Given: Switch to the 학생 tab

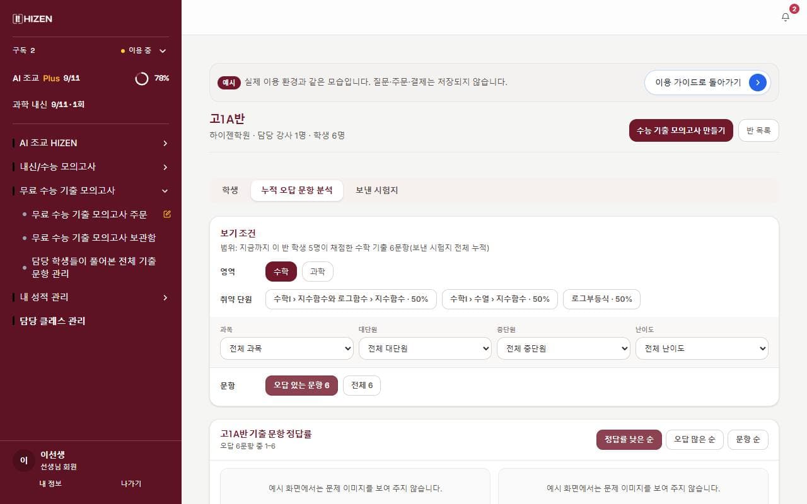Looking at the screenshot, I should click(x=230, y=190).
